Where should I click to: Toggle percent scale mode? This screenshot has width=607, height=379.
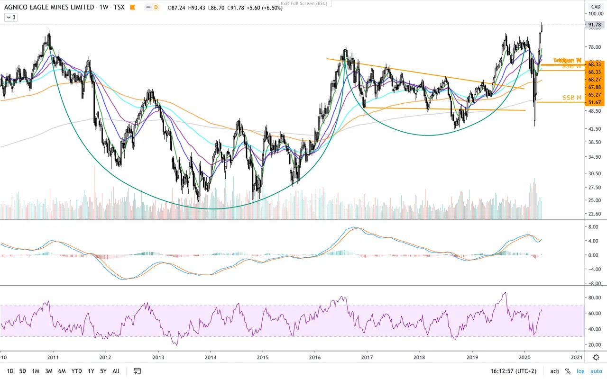pyautogui.click(x=568, y=371)
